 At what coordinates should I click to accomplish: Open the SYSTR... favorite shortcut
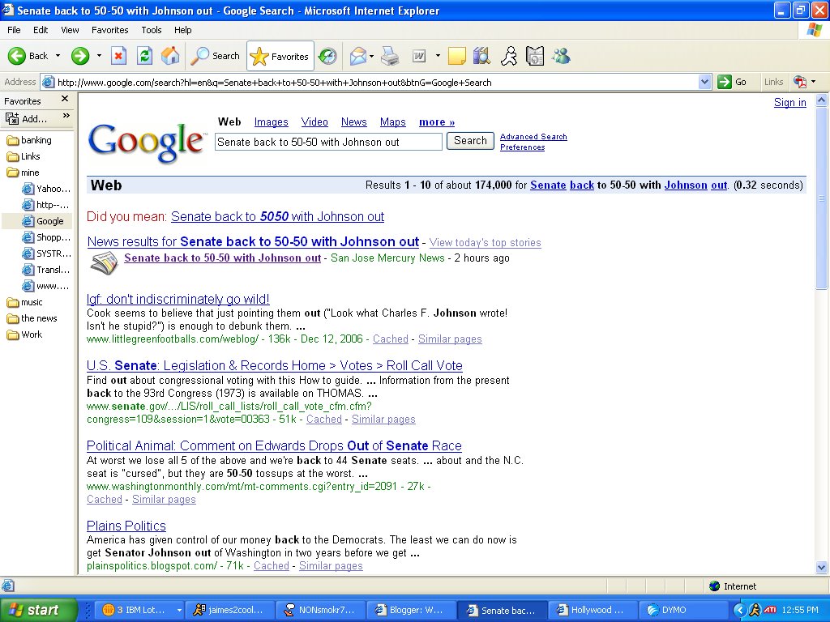(46, 253)
